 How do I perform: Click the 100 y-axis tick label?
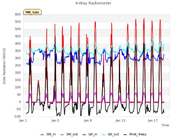[18, 87]
